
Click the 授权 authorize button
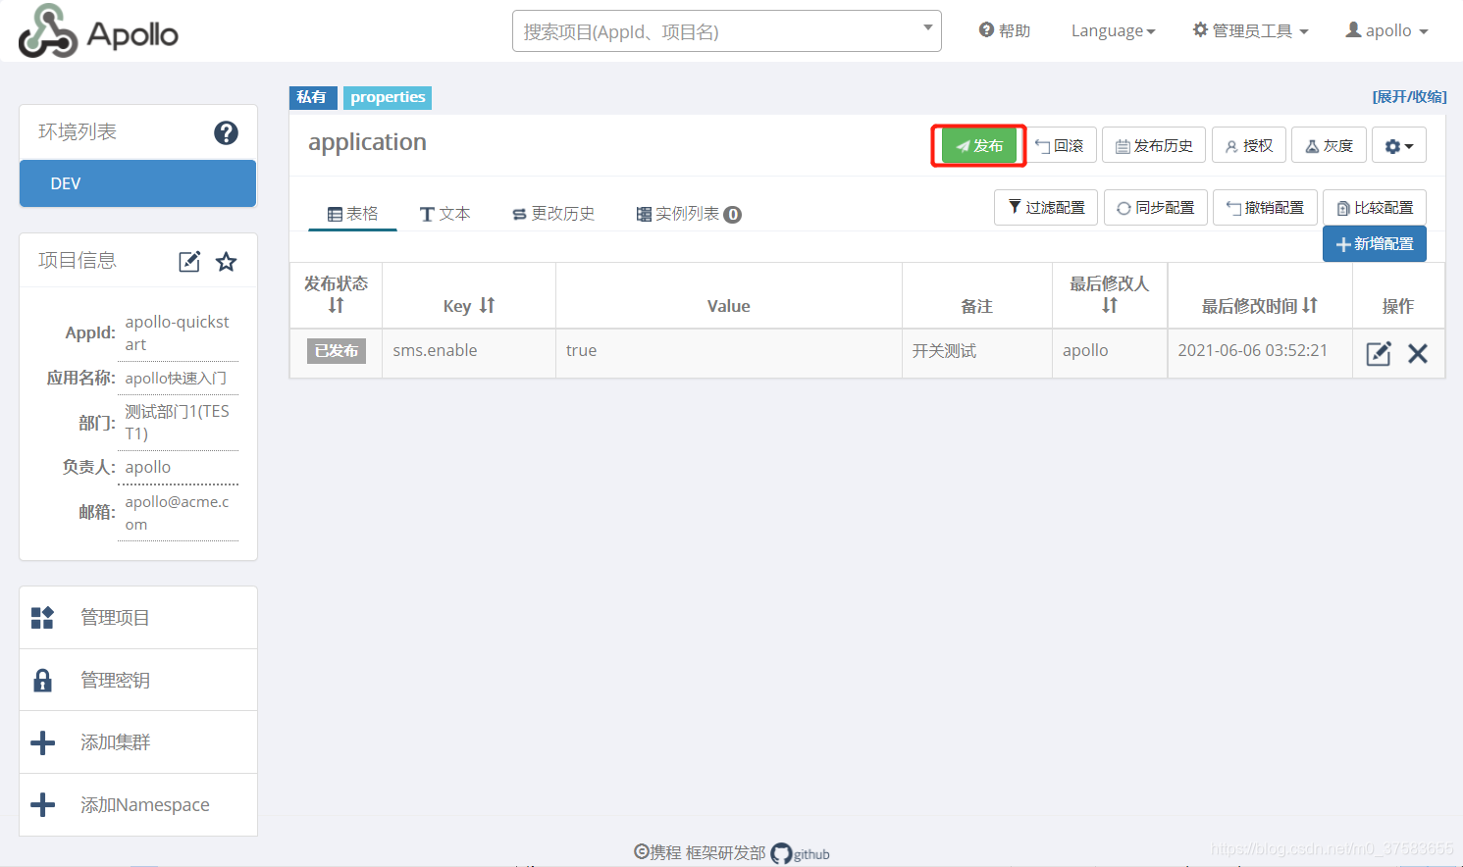1249,146
